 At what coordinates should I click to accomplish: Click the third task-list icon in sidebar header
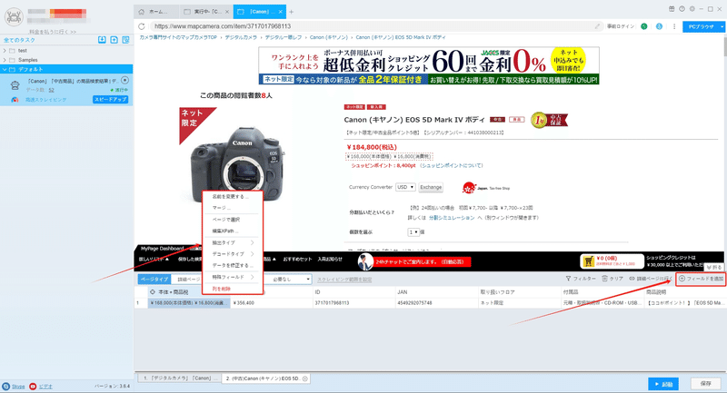click(x=125, y=40)
